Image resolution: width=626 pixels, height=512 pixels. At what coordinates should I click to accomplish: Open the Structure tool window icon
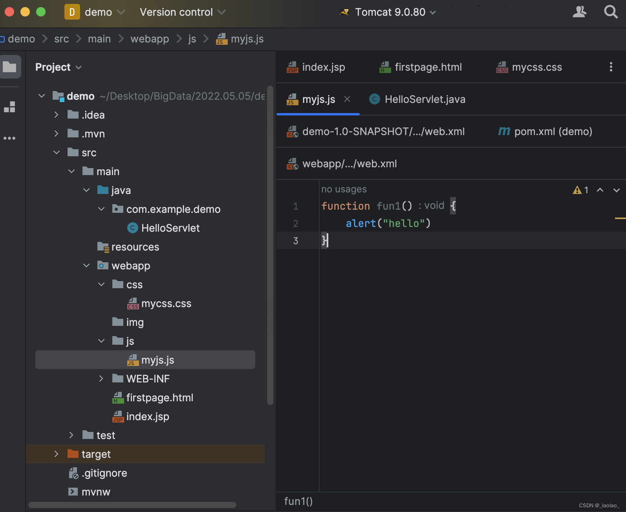click(x=9, y=107)
